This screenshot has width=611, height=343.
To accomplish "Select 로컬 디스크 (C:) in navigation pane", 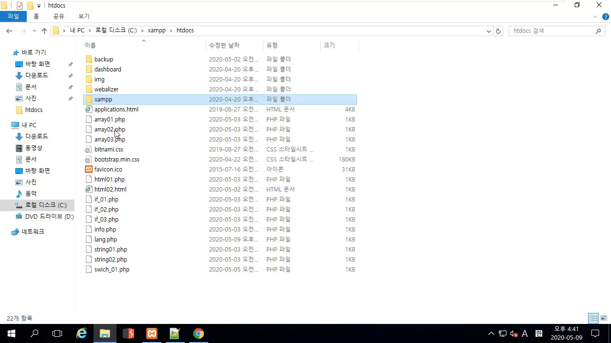I will pyautogui.click(x=46, y=205).
